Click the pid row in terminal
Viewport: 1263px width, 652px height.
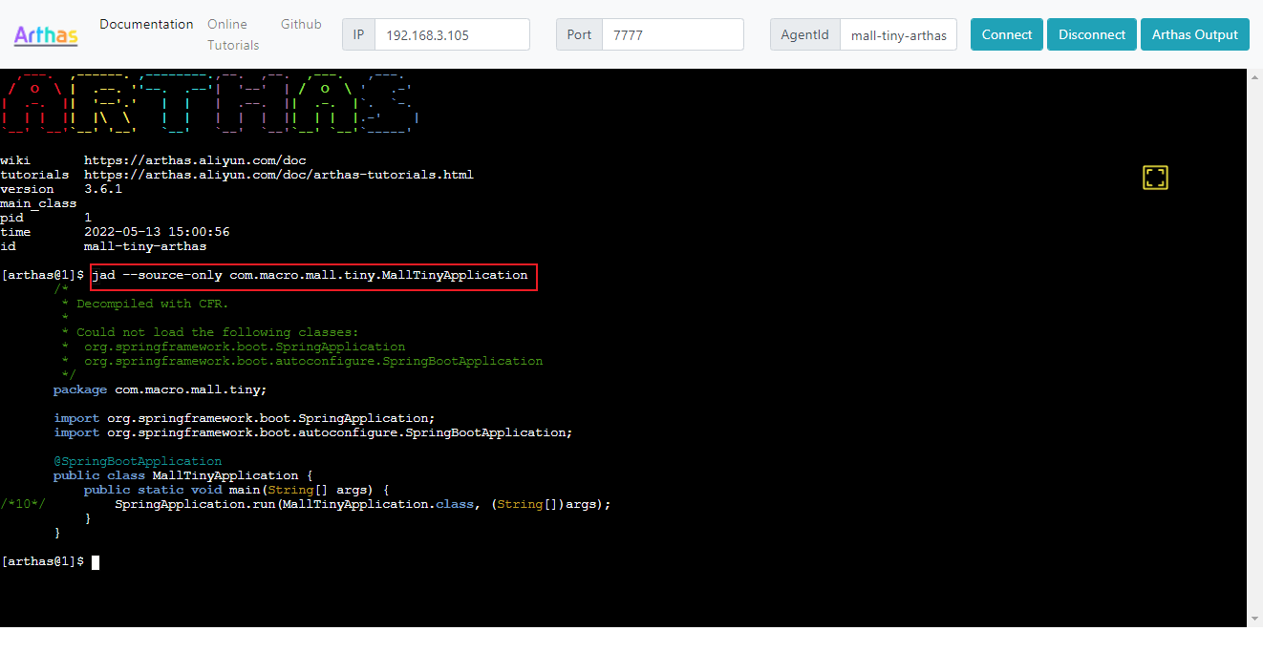pyautogui.click(x=46, y=218)
